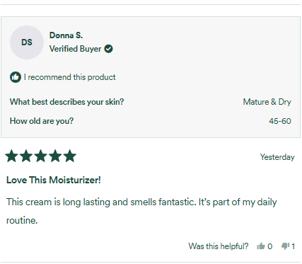302x264 pixels.
Task: Click the fifth rating star
Action: coord(70,156)
